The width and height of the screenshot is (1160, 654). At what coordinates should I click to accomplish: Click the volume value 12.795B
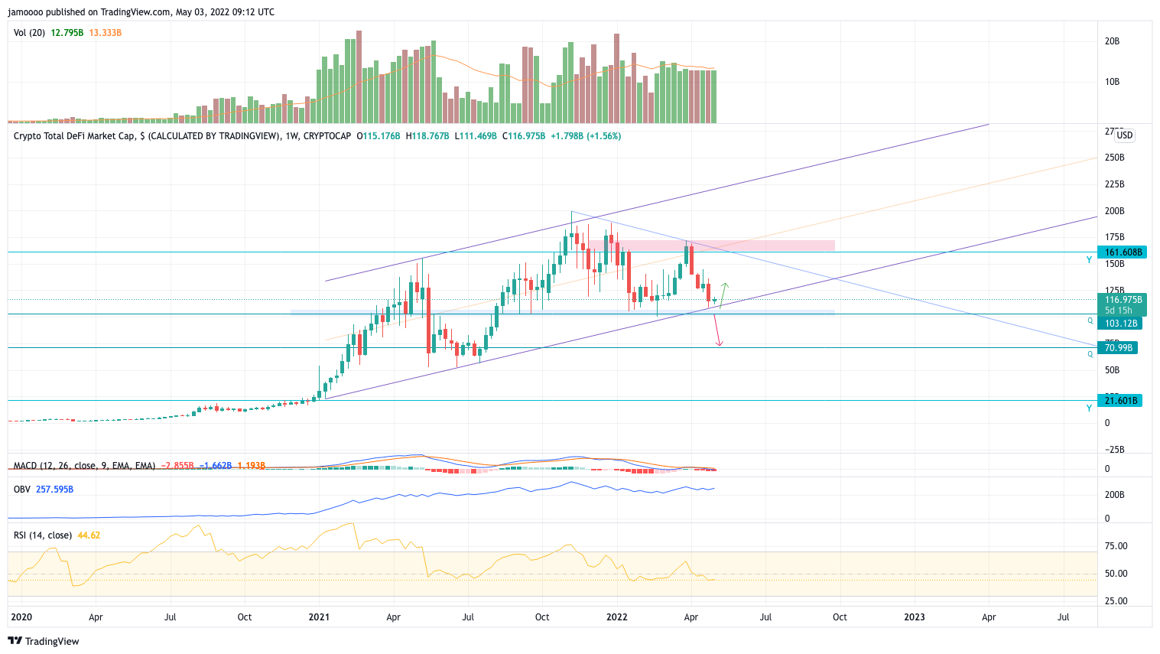pyautogui.click(x=67, y=33)
